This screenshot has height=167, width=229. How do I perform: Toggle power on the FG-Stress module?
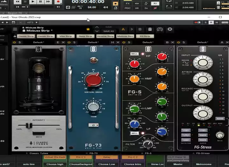(178, 42)
